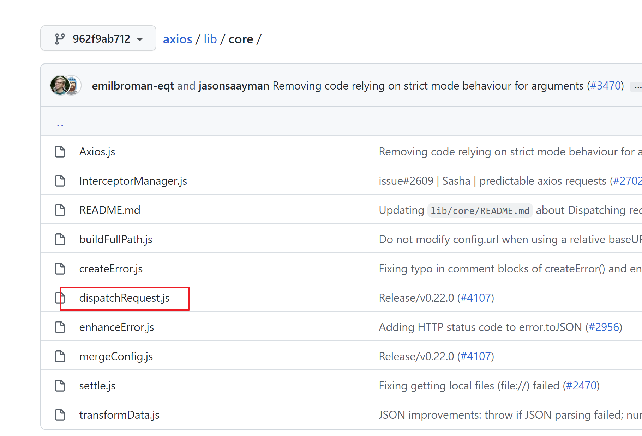Viewport: 642px width, 436px height.
Task: Open buildFullPath.js commit 'Do not modify config.url'
Action: [x=510, y=239]
